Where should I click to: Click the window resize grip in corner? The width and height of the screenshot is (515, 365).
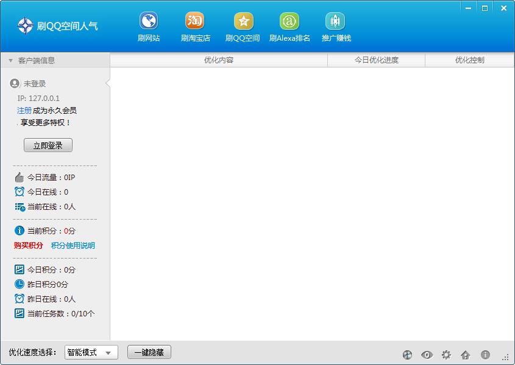coord(506,357)
